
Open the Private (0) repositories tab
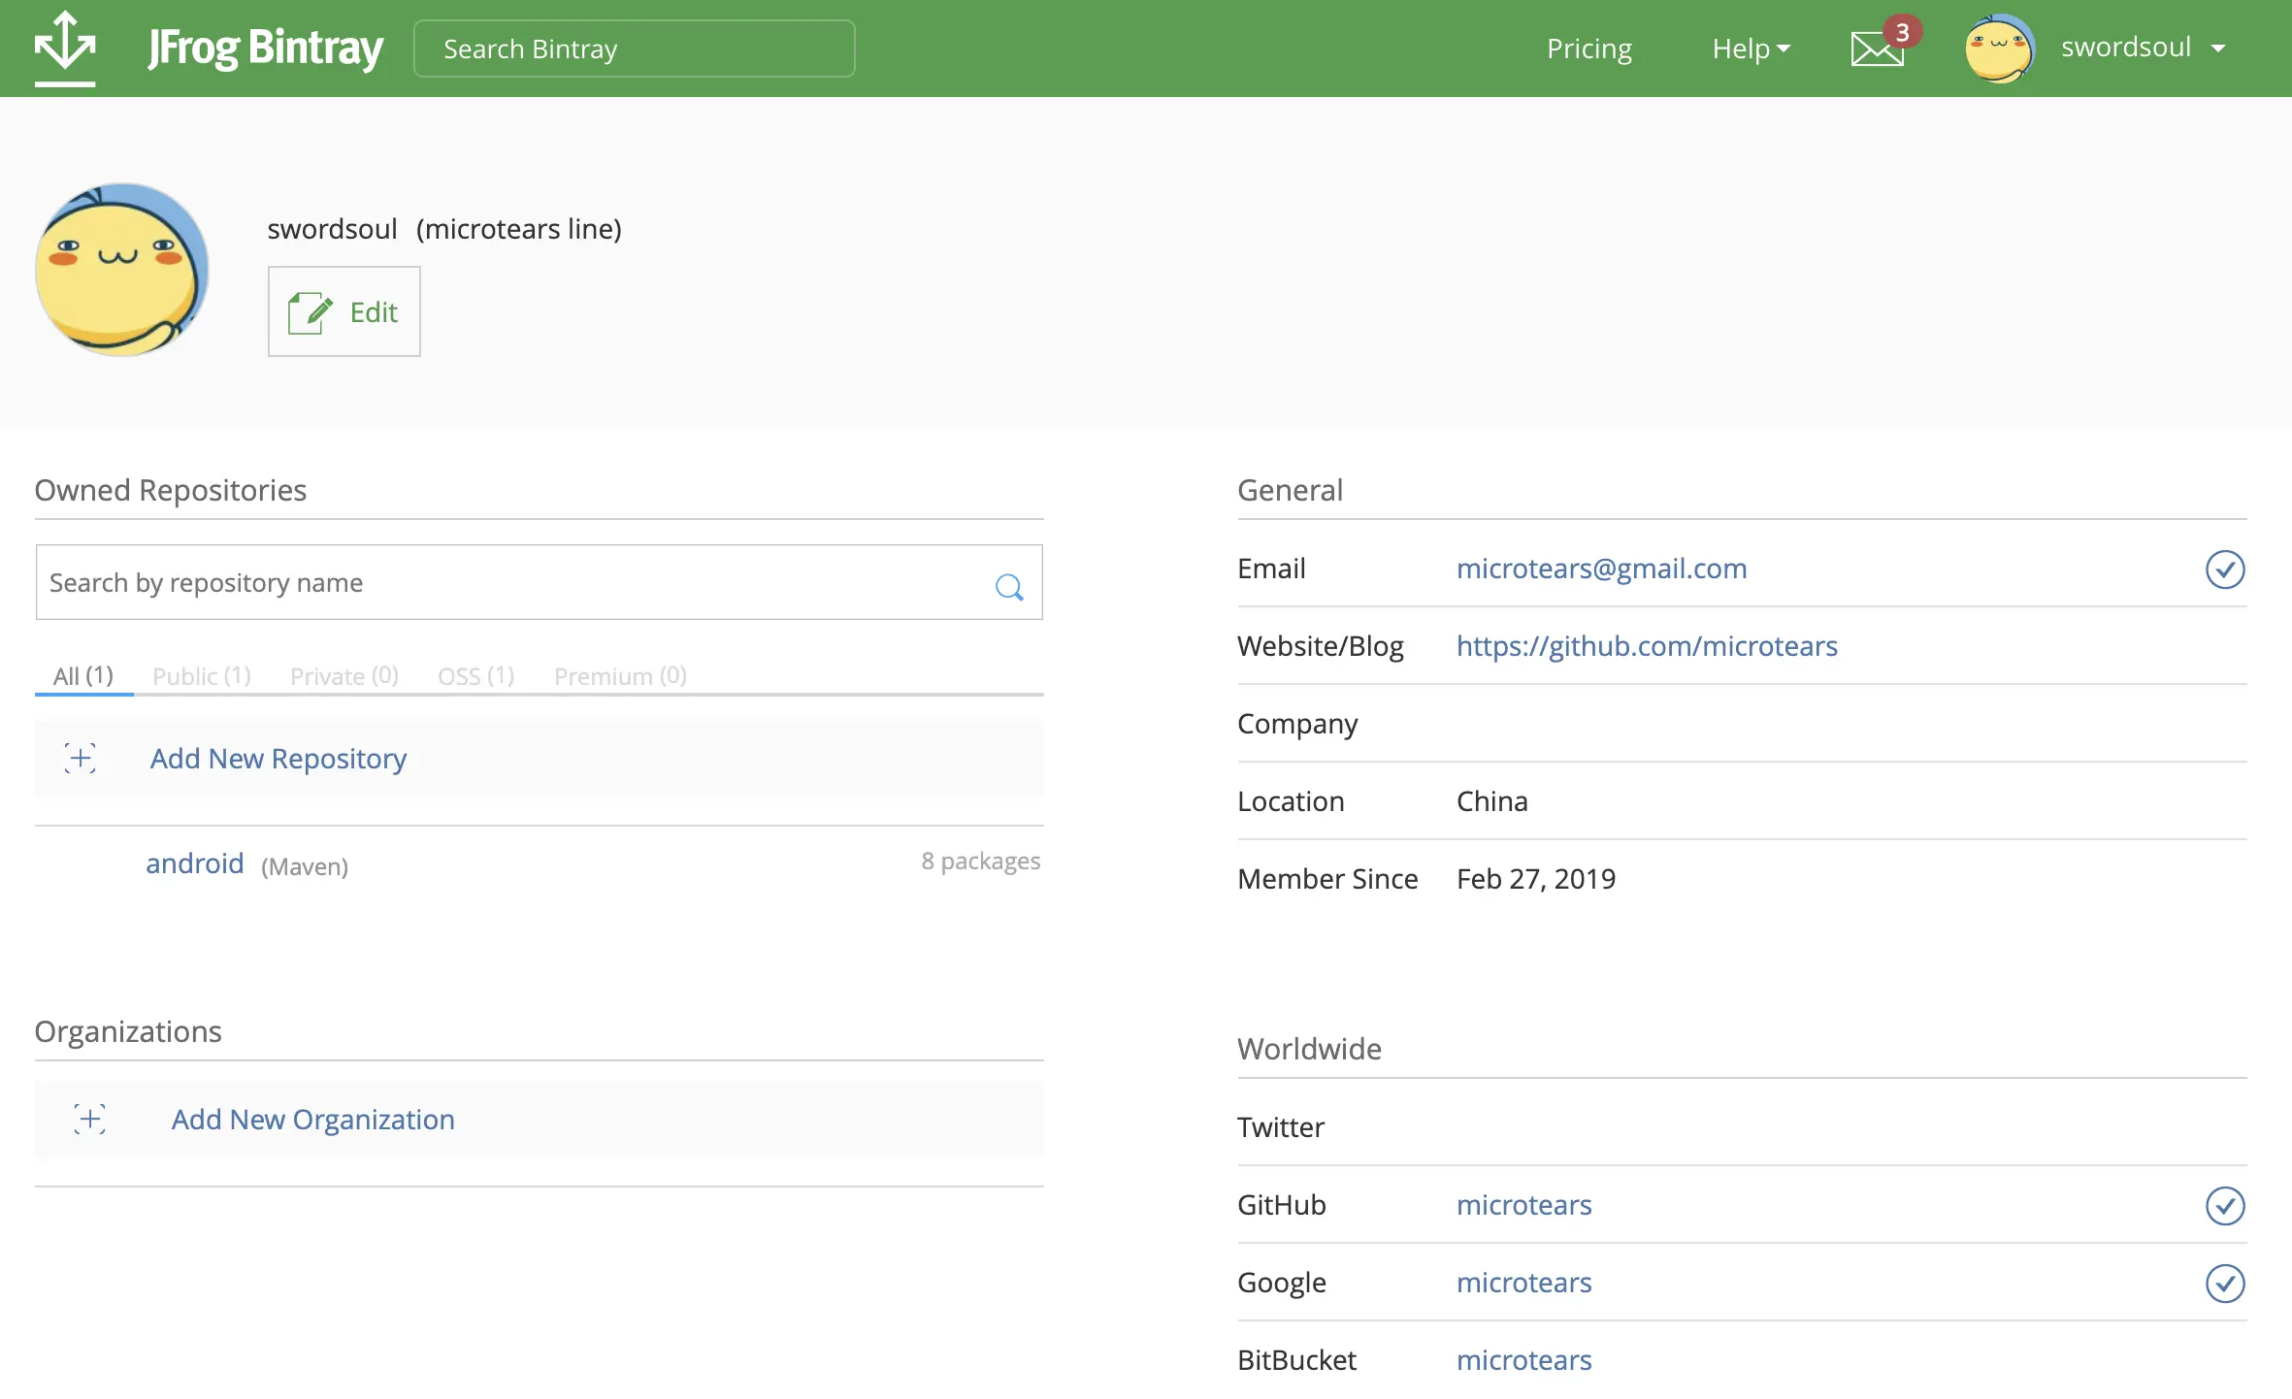344,675
